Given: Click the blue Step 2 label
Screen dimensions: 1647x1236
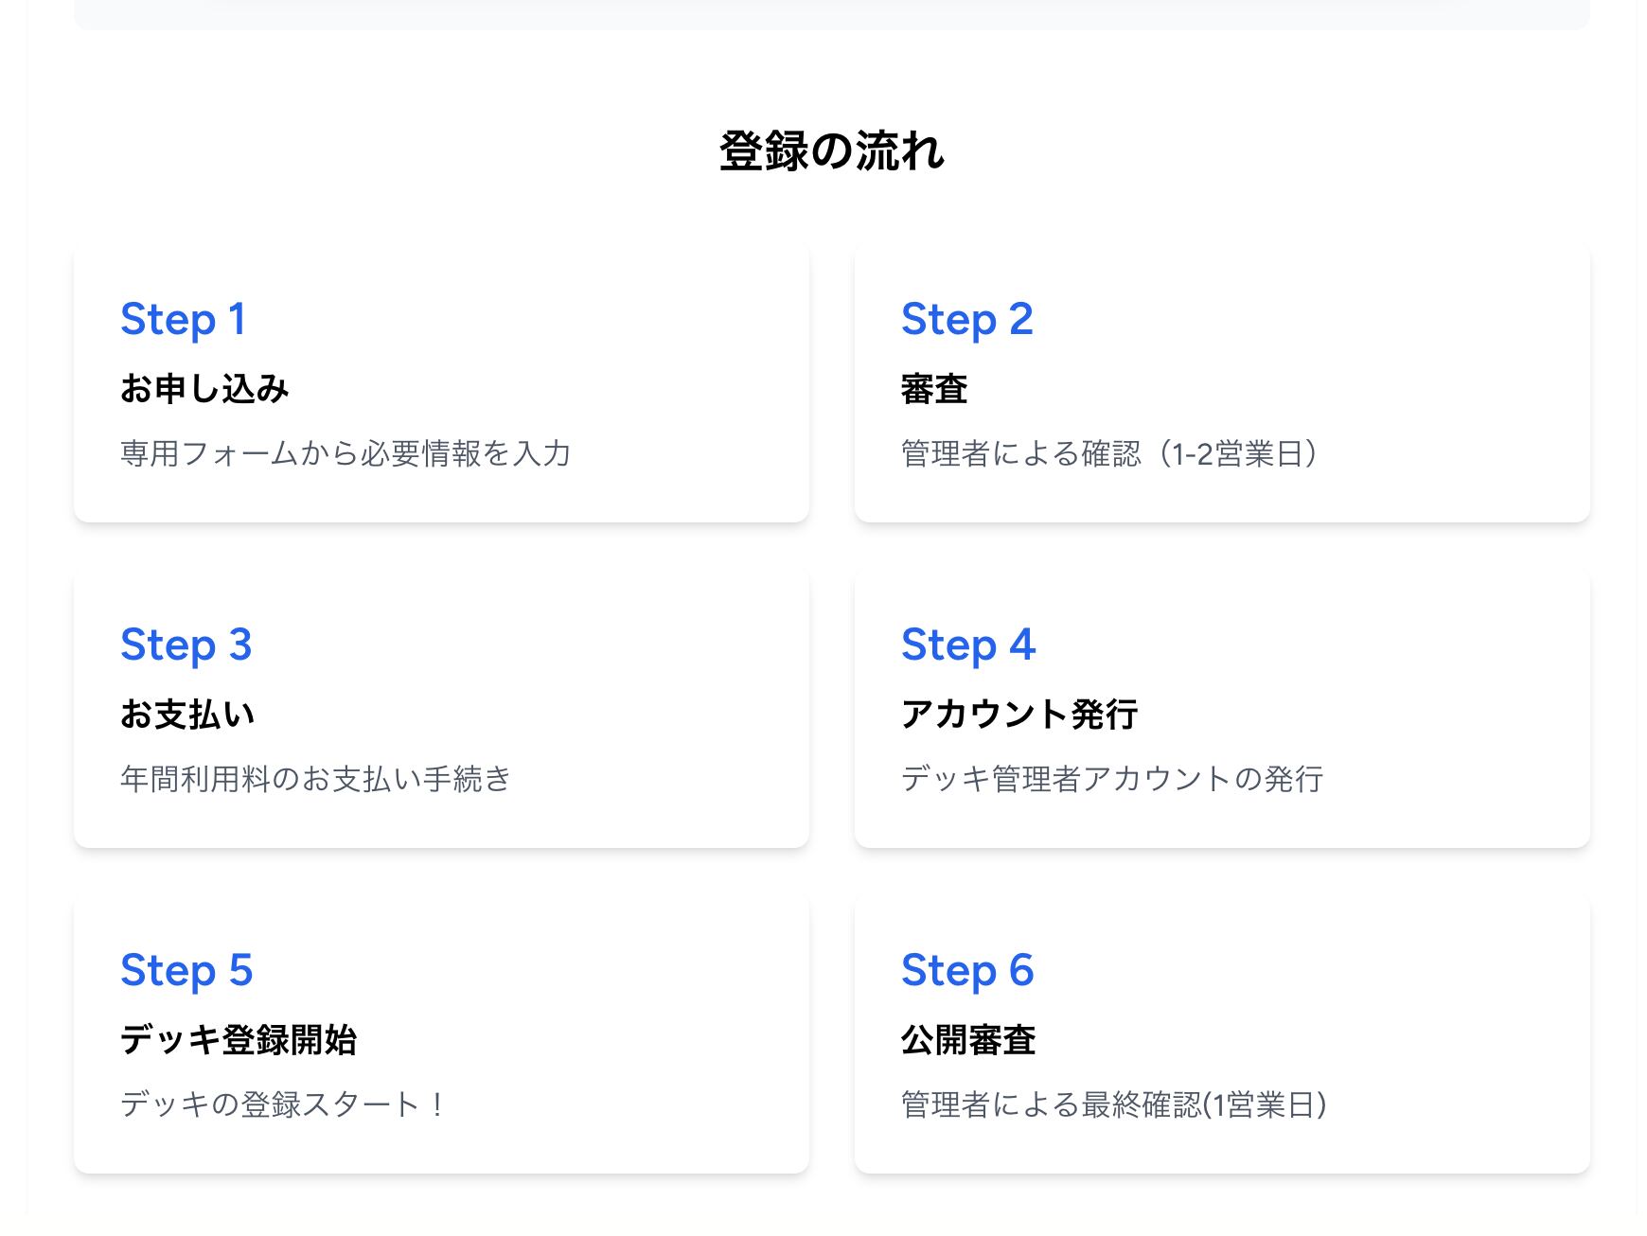Looking at the screenshot, I should point(966,319).
